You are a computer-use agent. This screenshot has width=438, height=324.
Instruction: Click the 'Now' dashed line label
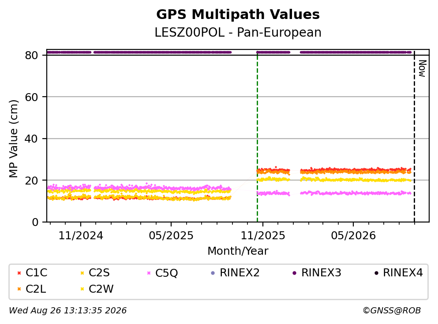point(423,68)
